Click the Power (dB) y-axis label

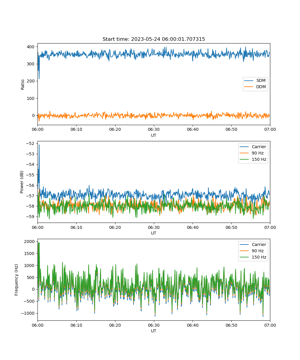pos(22,182)
